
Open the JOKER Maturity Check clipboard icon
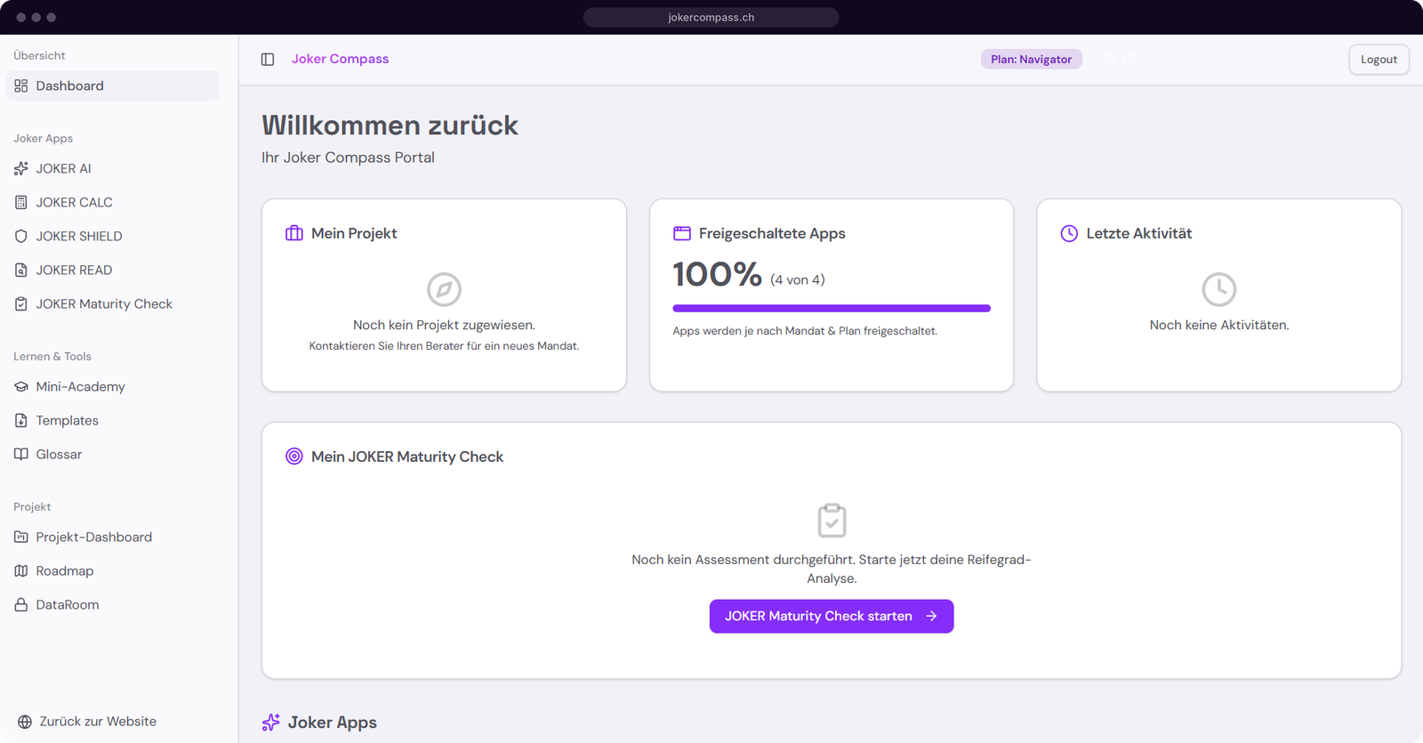(21, 303)
